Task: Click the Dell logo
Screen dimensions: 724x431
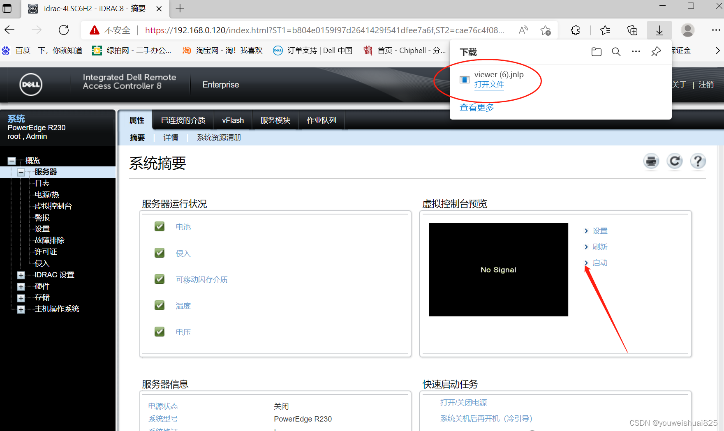Action: click(31, 85)
